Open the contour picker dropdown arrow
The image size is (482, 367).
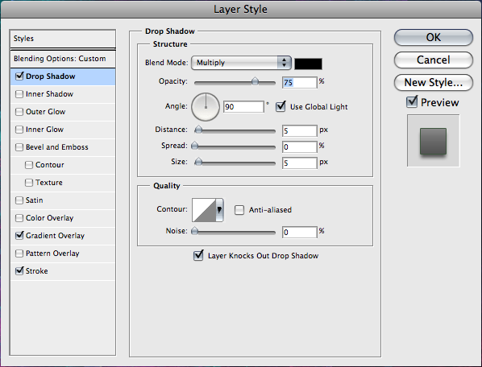point(219,210)
